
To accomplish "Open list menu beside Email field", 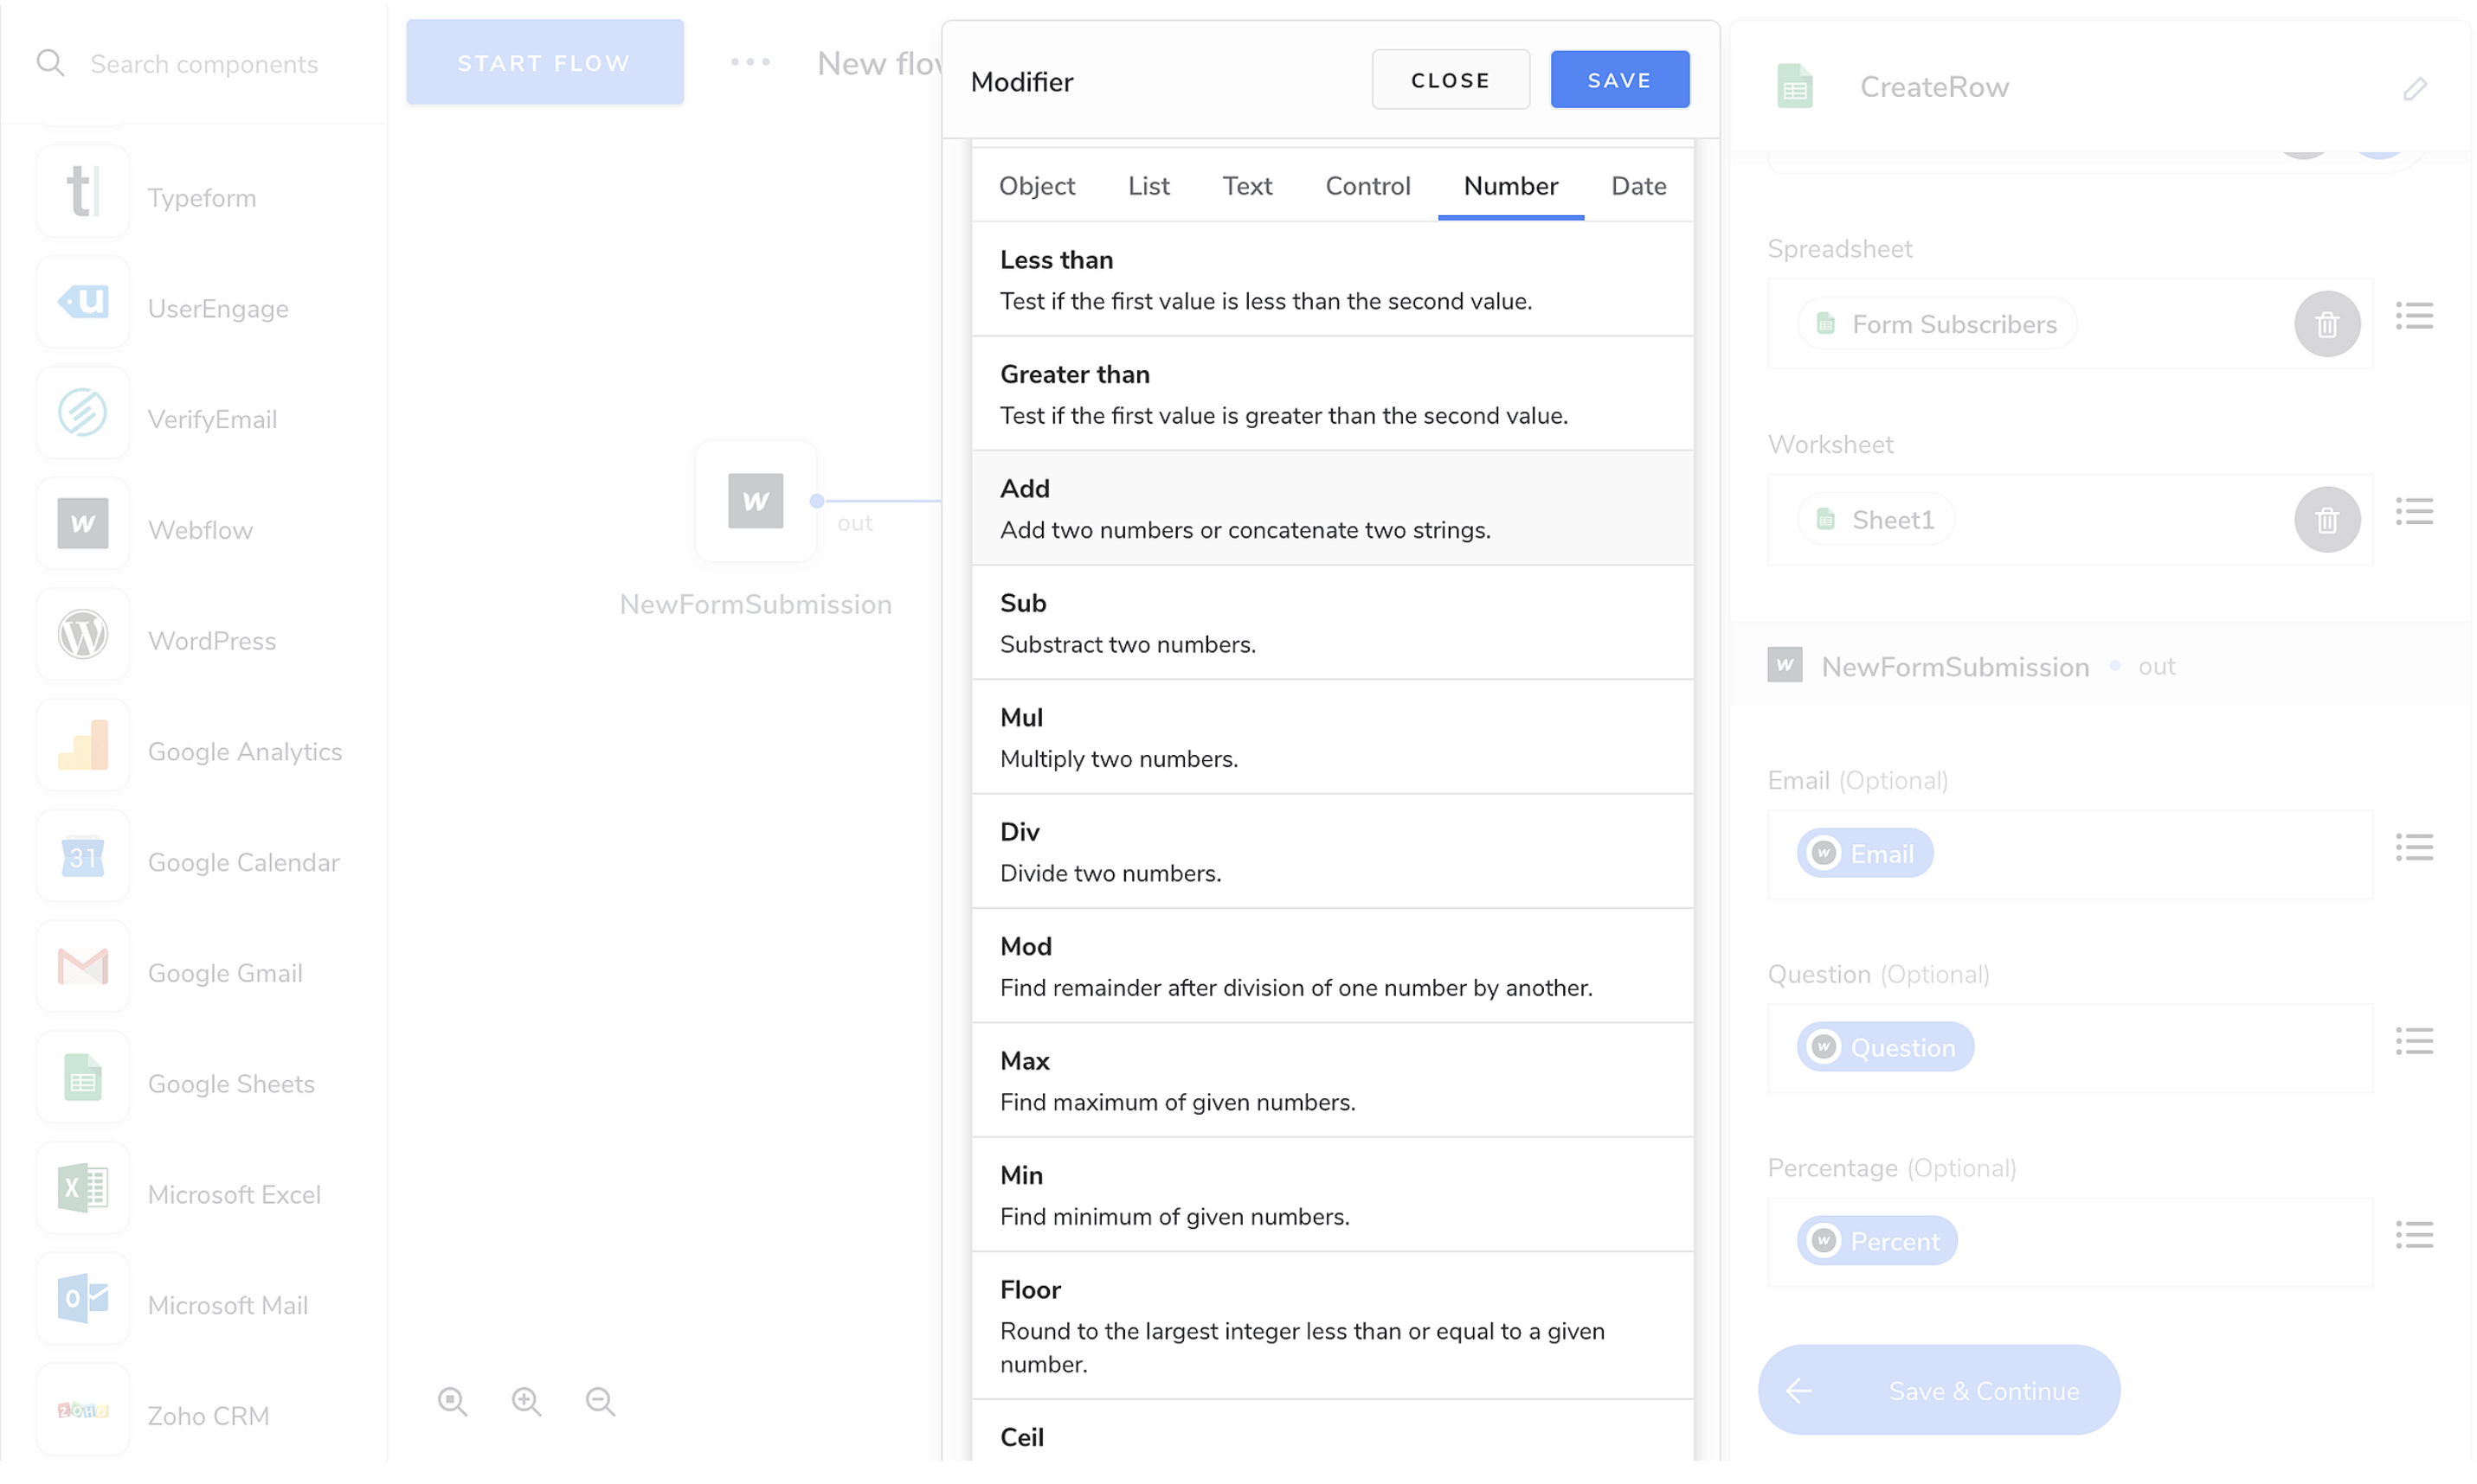I will point(2413,848).
